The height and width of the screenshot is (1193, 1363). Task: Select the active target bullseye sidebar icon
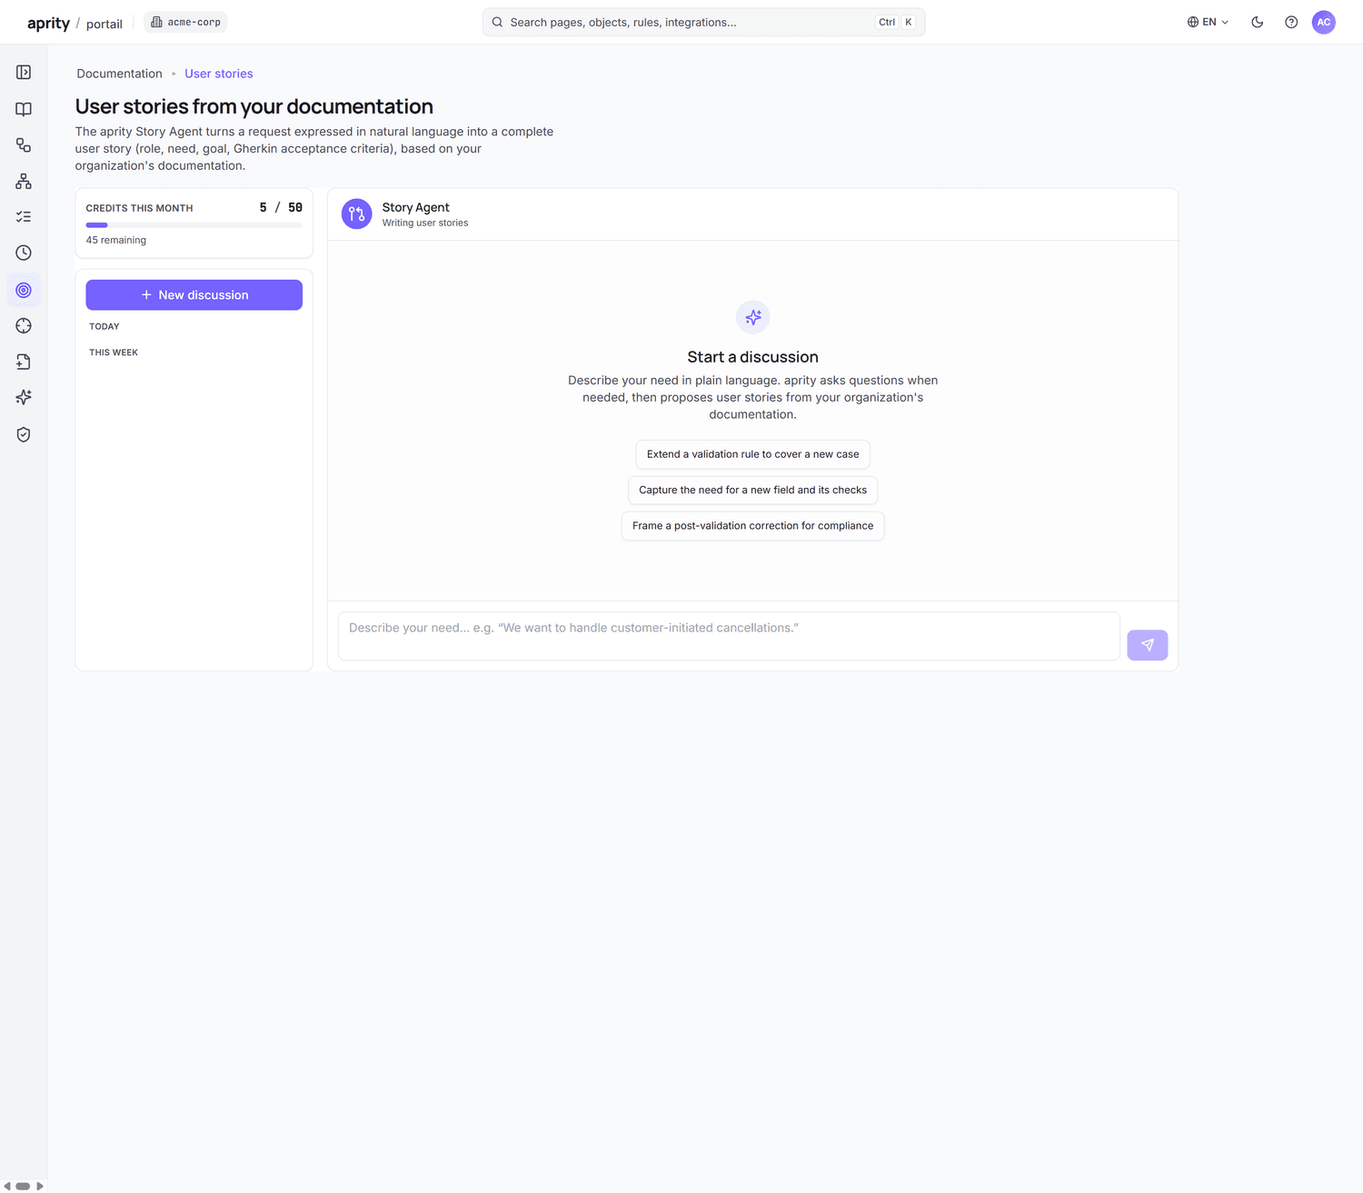click(24, 290)
